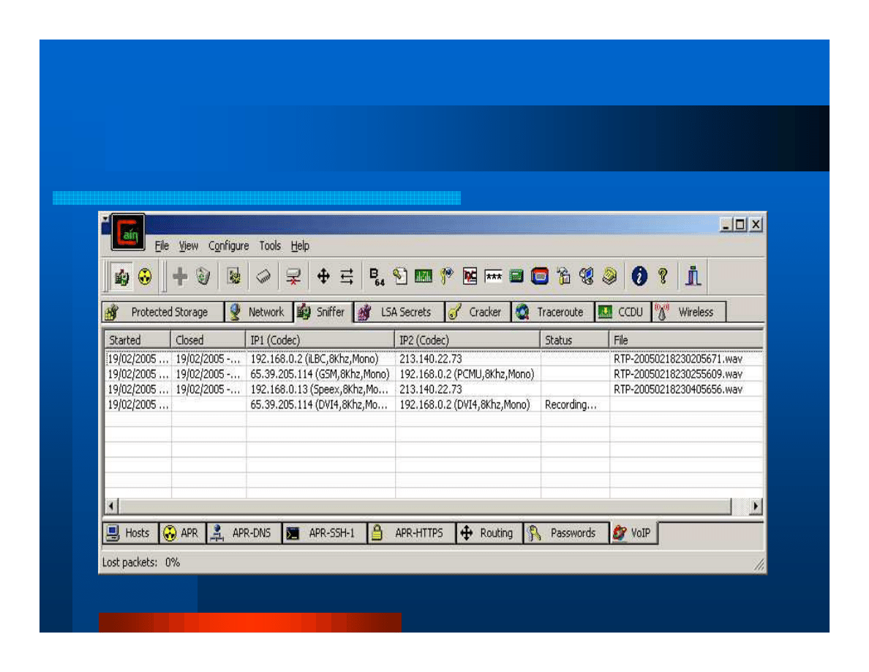Open the Configure menu
The width and height of the screenshot is (869, 672).
click(228, 246)
